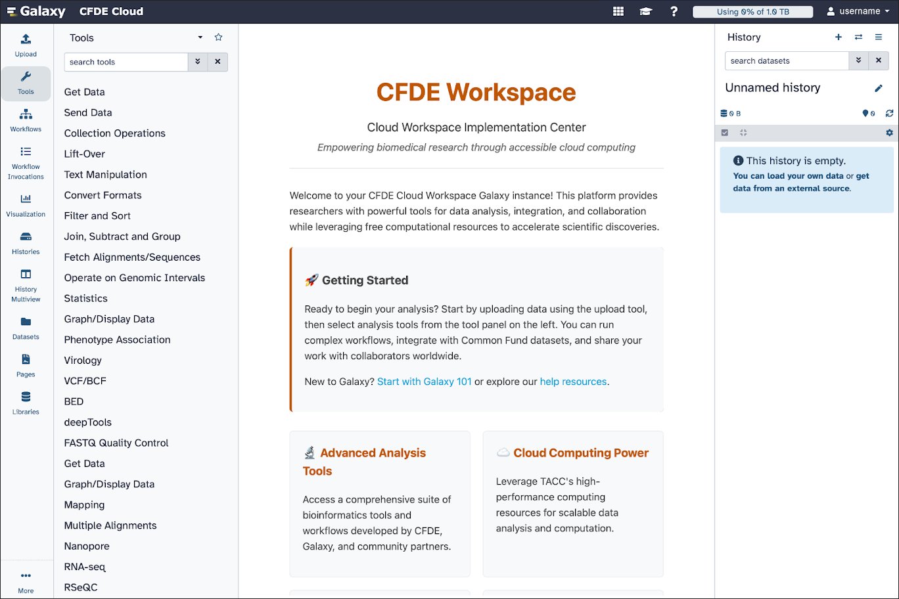
Task: Open the FASTQ Quality Control section
Action: [x=116, y=443]
